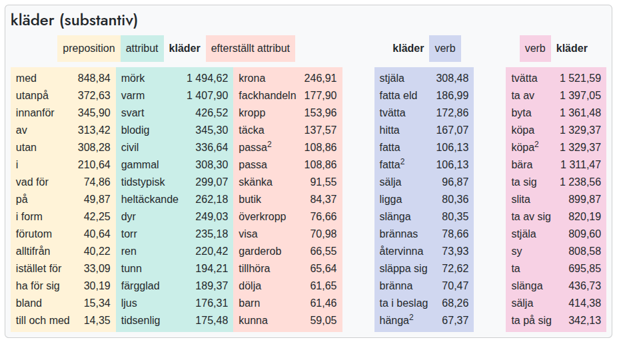Screen dimensions: 617x342
Task: Select the verb 'brännas'
Action: [398, 234]
